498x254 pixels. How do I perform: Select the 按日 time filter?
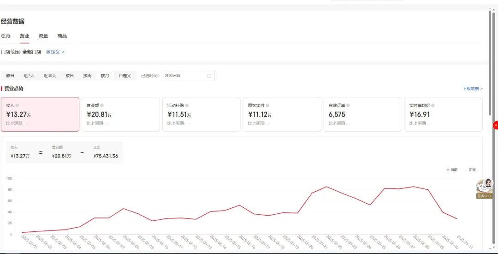tap(70, 76)
